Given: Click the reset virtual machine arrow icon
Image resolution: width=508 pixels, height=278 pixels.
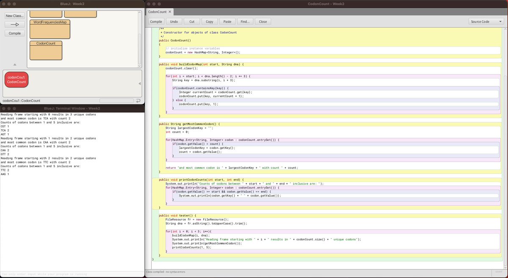Looking at the screenshot, I should 138,101.
